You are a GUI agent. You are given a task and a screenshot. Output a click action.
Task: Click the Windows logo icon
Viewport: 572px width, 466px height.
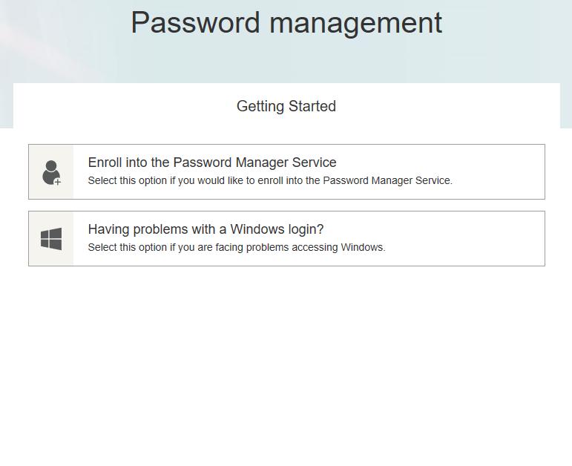point(51,239)
